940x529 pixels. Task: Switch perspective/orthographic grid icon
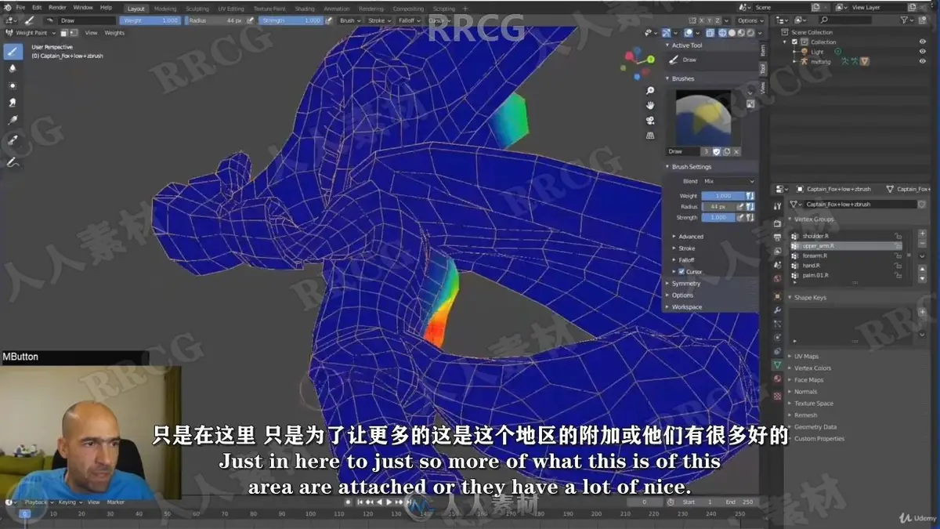click(650, 135)
